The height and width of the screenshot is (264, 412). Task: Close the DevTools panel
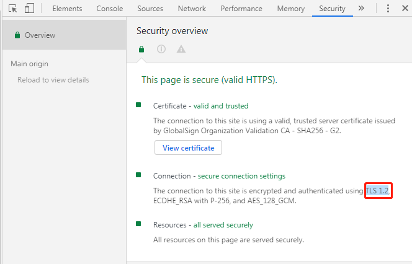click(405, 8)
